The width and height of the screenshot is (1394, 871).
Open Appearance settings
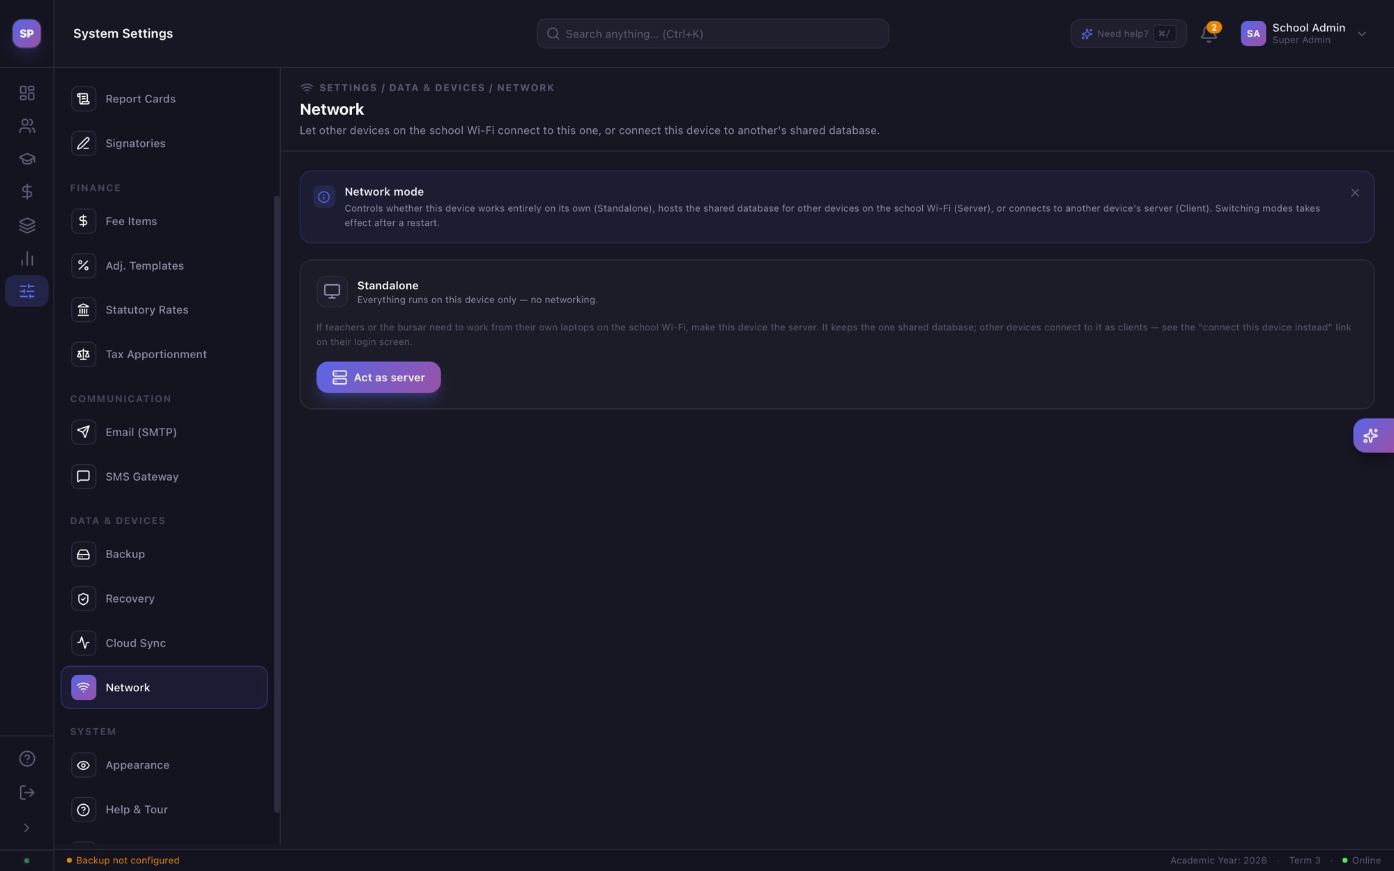(164, 765)
